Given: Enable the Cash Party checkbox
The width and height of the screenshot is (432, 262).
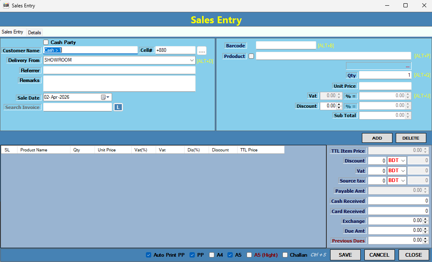Looking at the screenshot, I should tap(46, 42).
